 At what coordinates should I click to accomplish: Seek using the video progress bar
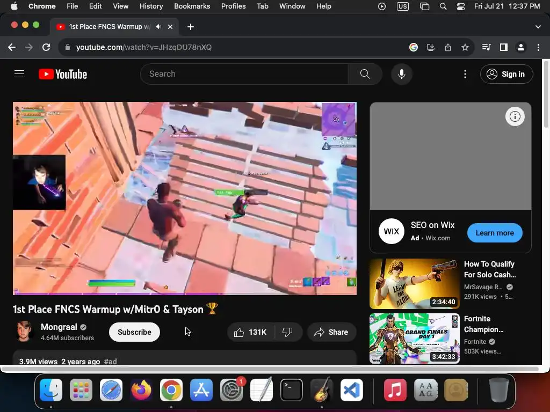(185, 293)
